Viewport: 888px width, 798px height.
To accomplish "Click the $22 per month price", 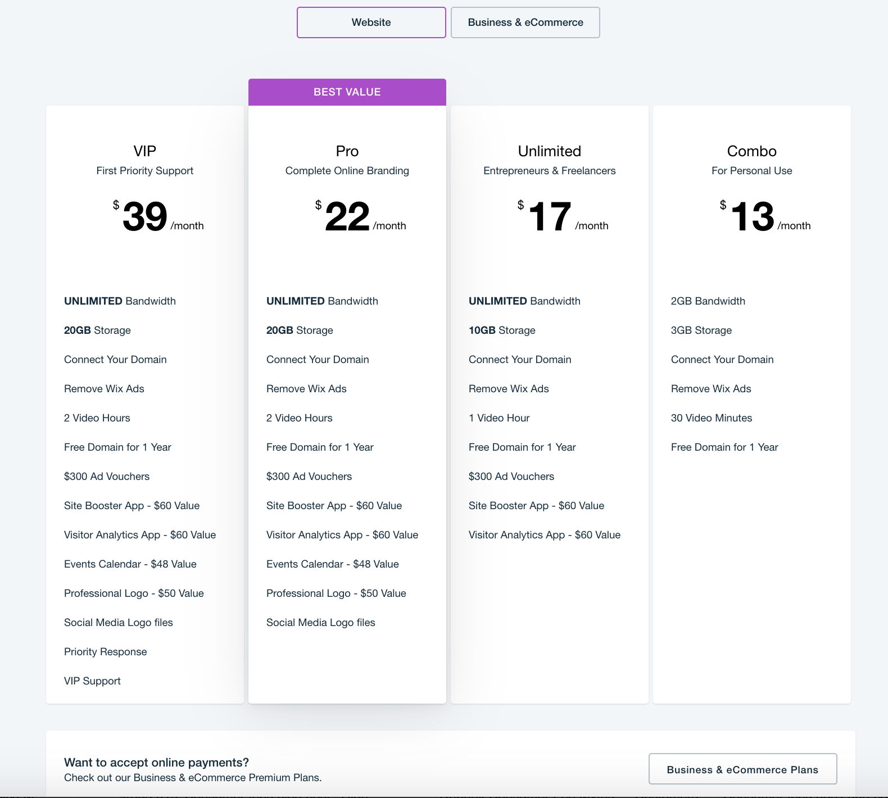I will click(x=360, y=216).
